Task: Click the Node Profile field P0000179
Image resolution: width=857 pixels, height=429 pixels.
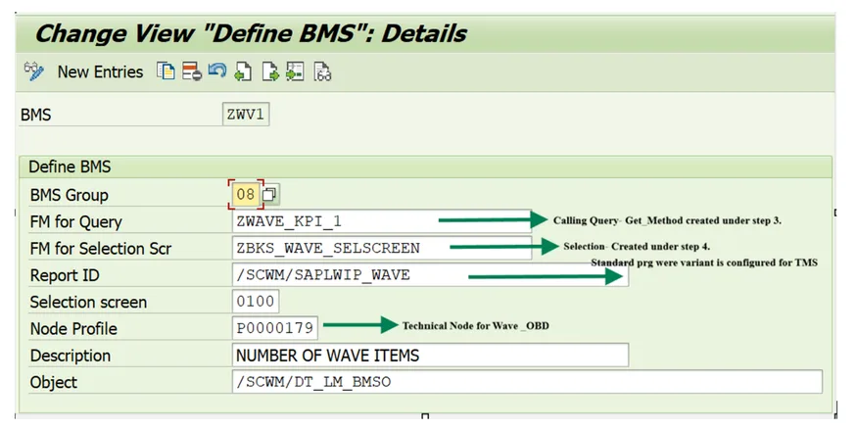Action: click(275, 328)
